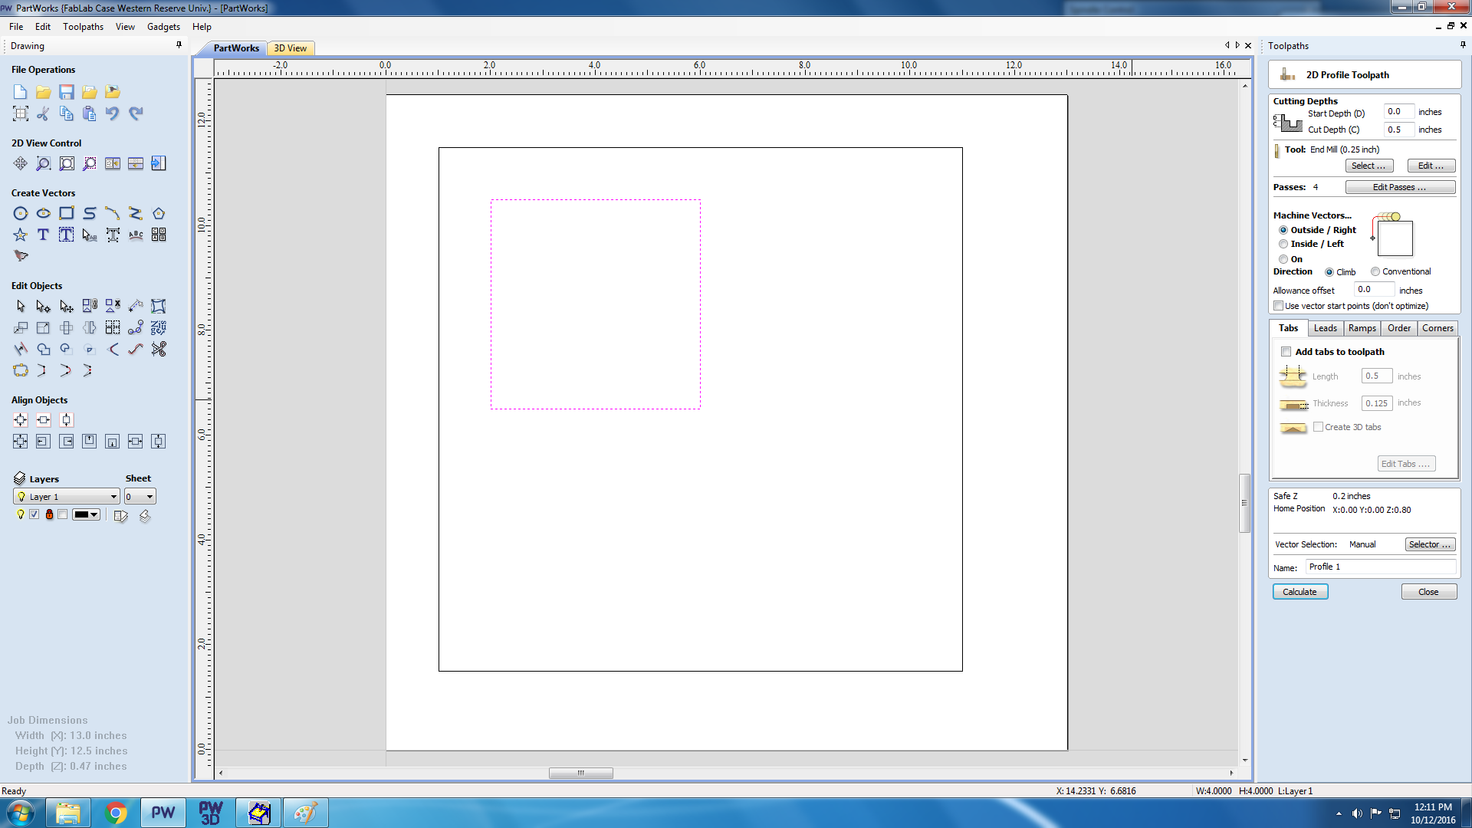Viewport: 1472px width, 828px height.
Task: Choose the Node Editing tool
Action: (44, 306)
